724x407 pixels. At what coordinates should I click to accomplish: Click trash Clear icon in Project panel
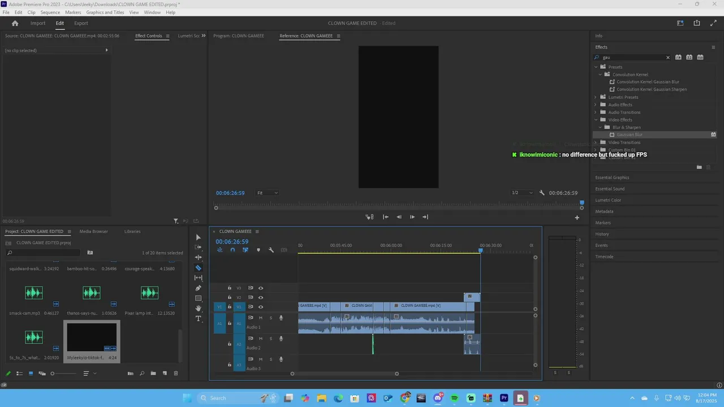click(x=176, y=373)
